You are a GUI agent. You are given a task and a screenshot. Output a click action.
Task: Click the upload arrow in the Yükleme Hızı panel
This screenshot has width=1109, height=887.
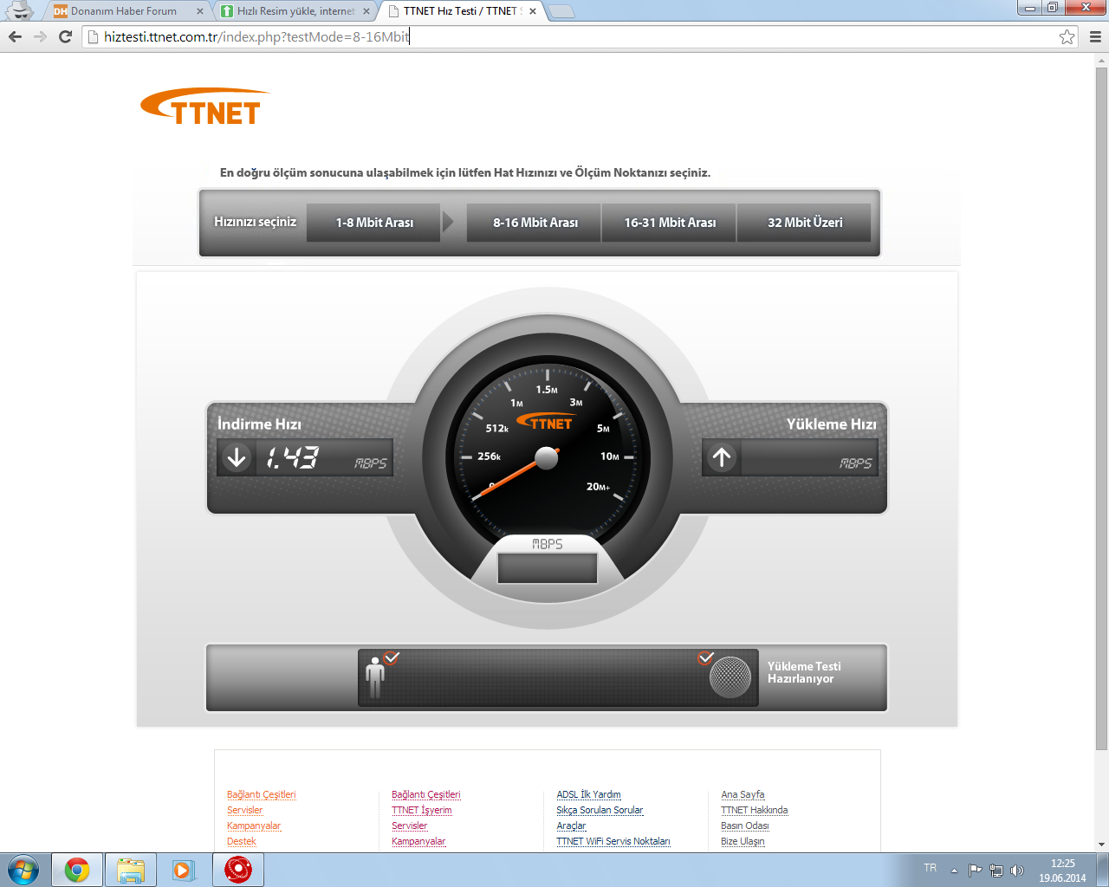721,456
